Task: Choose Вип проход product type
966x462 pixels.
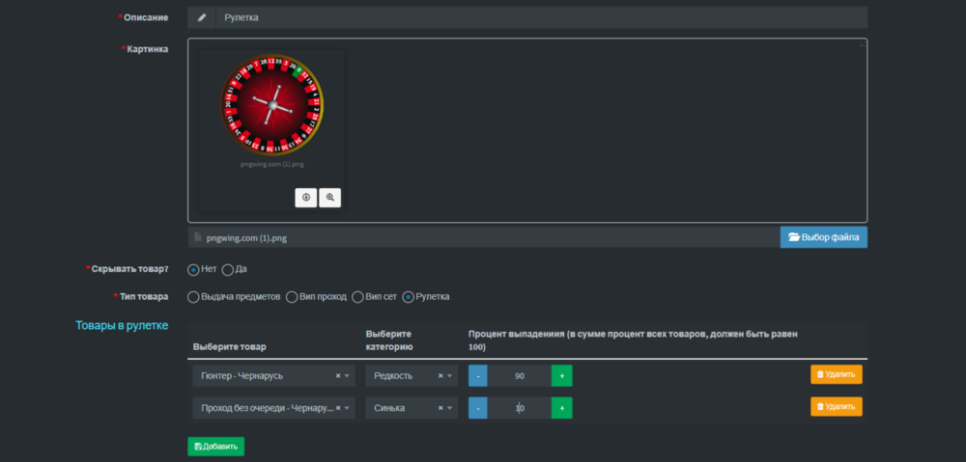Action: coord(292,297)
